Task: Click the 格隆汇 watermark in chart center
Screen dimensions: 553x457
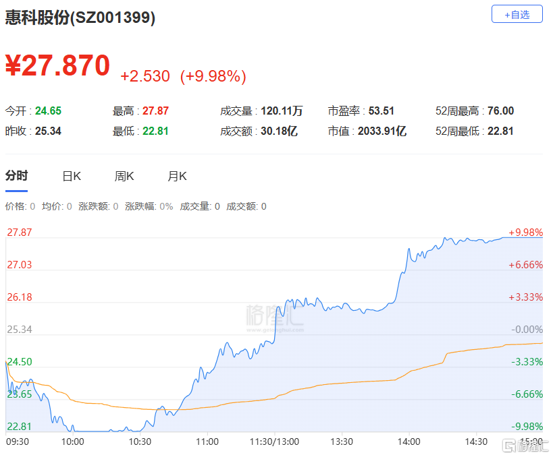Action: click(275, 318)
